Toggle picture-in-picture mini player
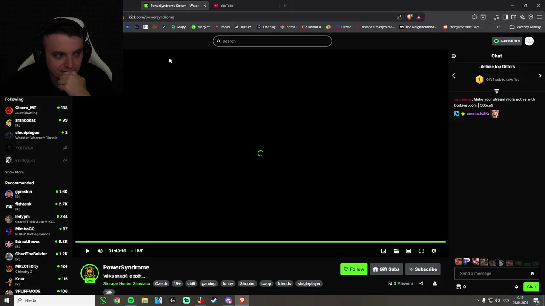 [384, 251]
